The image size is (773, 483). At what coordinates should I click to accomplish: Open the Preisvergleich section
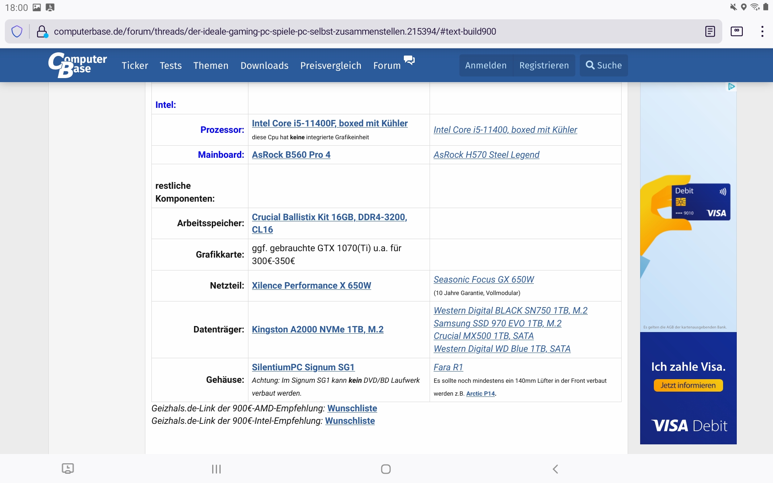331,65
